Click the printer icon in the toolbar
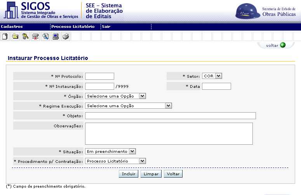 [x=66, y=37]
